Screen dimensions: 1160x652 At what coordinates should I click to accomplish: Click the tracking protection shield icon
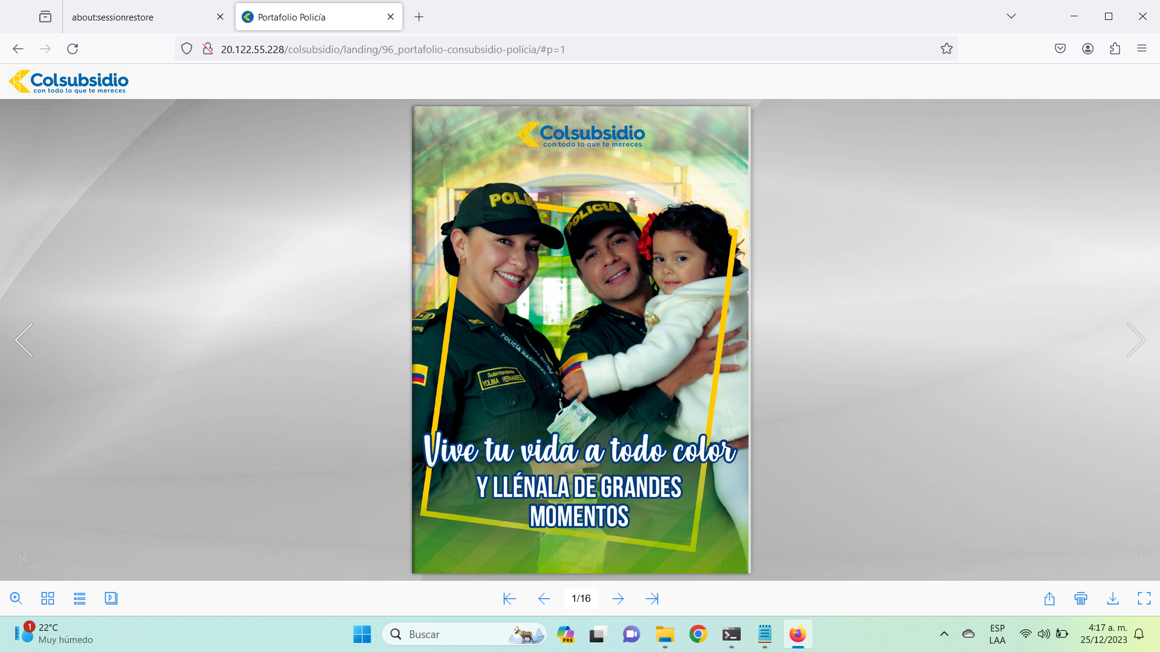point(187,49)
